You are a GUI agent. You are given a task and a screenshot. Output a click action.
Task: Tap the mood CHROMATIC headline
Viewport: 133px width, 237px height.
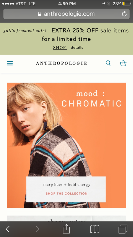tap(91, 99)
